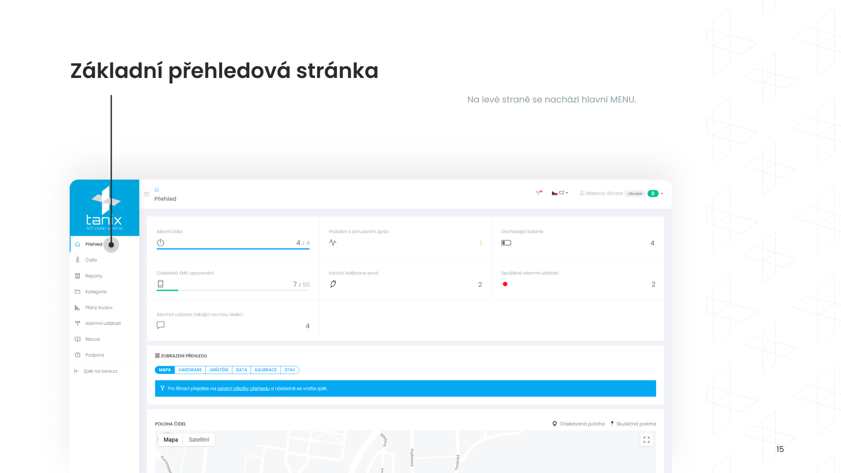This screenshot has width=841, height=473.
Task: Enter fullscreen map view
Action: tap(647, 440)
